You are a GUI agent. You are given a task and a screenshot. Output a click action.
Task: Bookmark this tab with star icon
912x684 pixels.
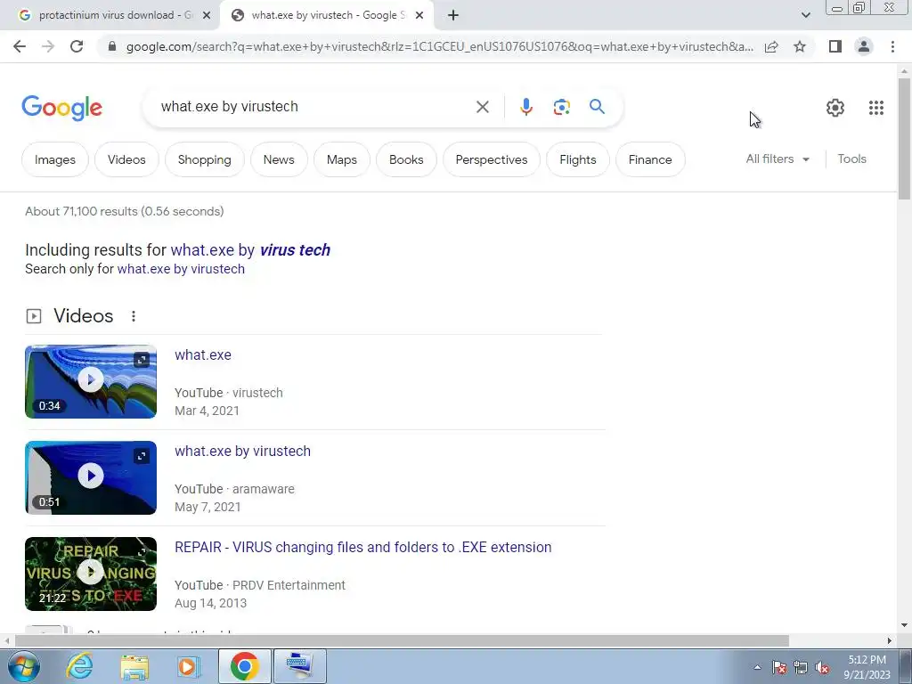(x=800, y=46)
